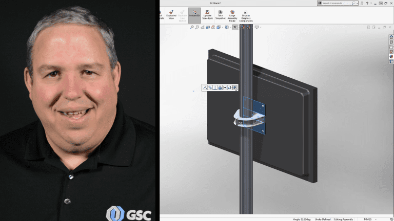Click Display Graphics Components
The height and width of the screenshot is (221, 394).
click(x=246, y=15)
